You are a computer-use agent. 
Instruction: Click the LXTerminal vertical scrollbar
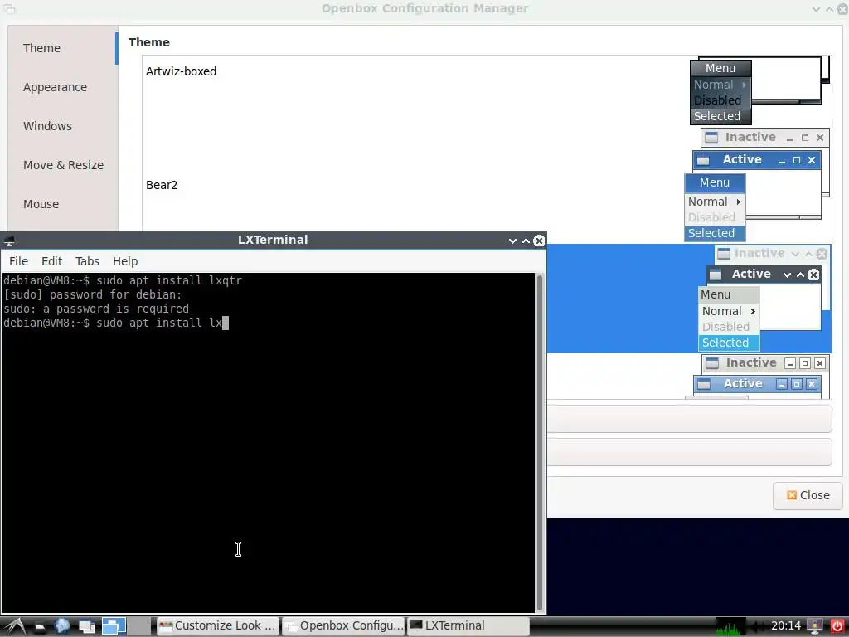coord(539,443)
